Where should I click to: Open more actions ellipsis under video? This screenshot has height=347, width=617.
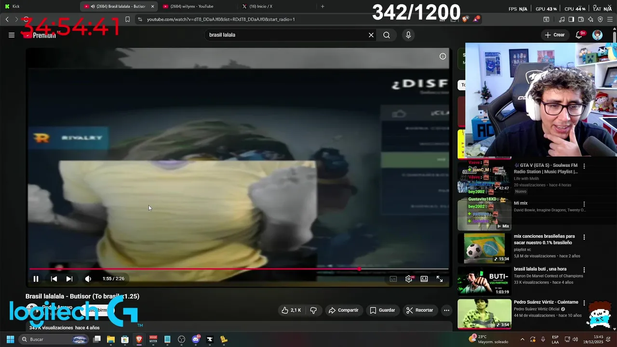coord(447,310)
